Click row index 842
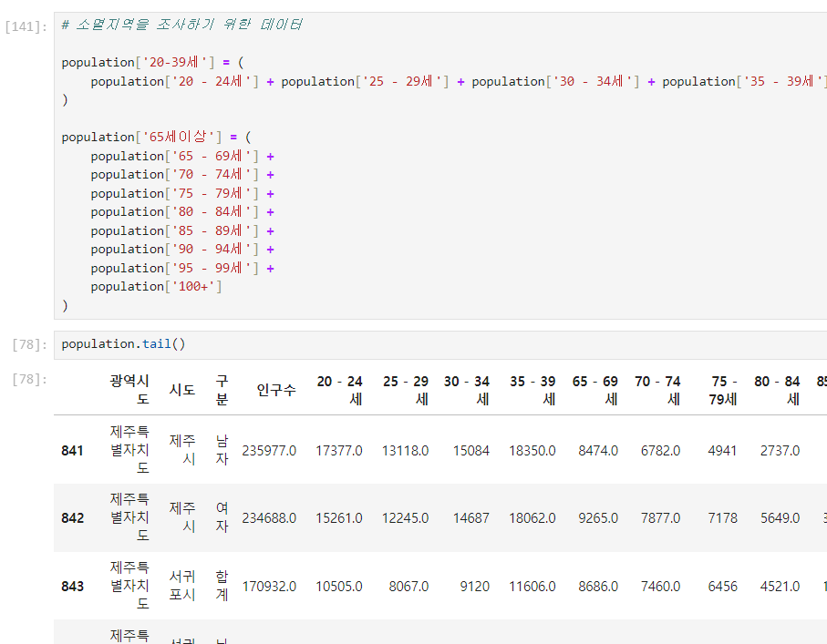This screenshot has width=827, height=644. click(72, 518)
